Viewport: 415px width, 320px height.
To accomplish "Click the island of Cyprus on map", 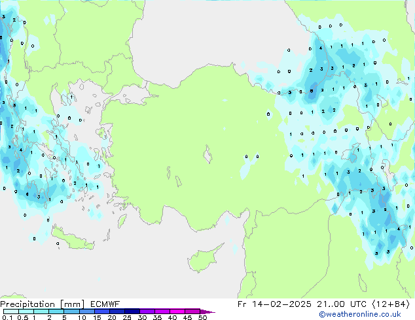I will (x=204, y=259).
